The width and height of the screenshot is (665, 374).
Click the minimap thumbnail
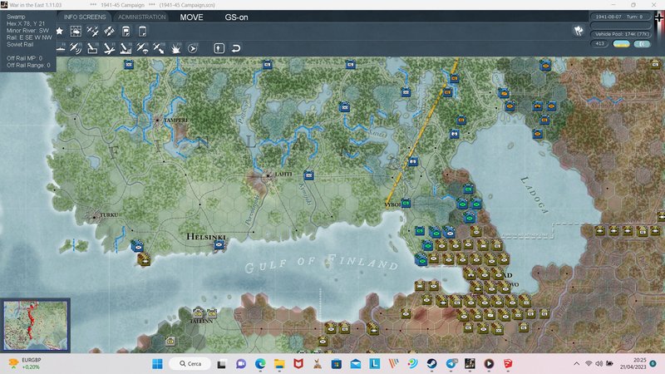point(36,325)
